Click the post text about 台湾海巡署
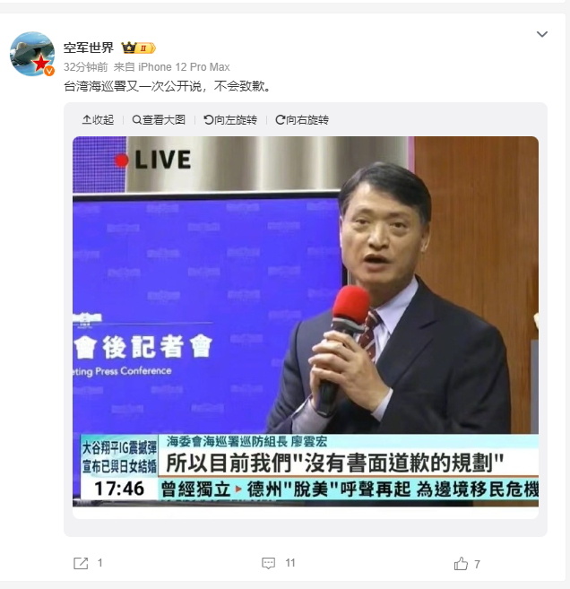 167,86
